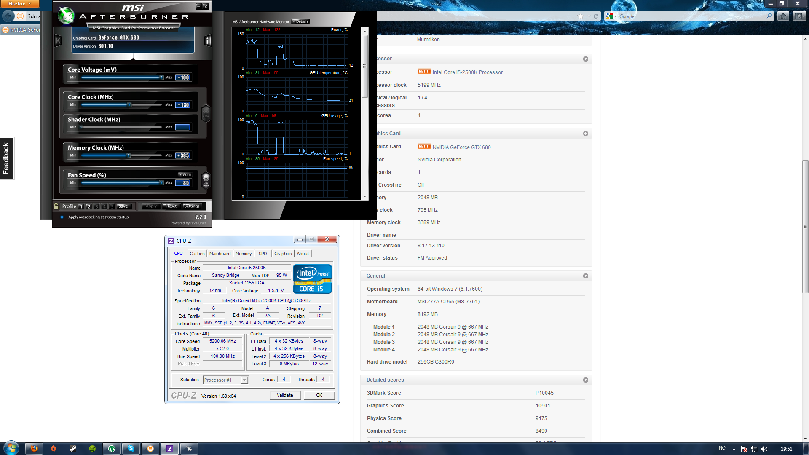The height and width of the screenshot is (455, 809).
Task: Click the network tray icon
Action: (x=754, y=449)
